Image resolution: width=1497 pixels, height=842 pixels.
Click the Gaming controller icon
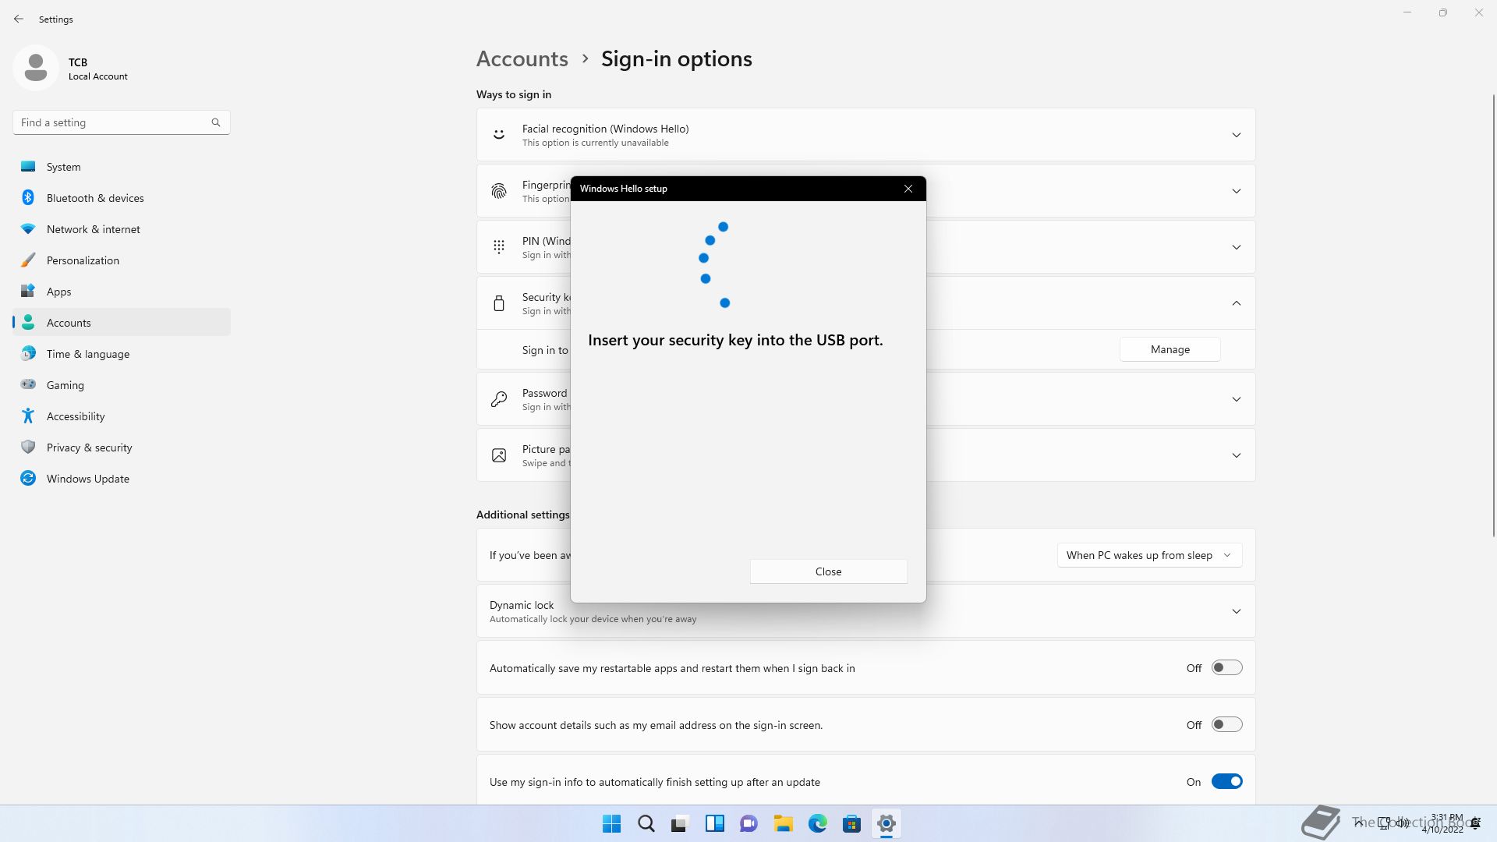click(28, 384)
